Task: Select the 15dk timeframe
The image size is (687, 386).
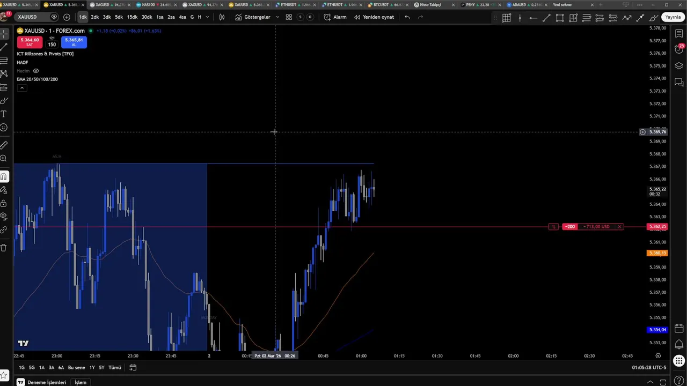Action: tap(132, 17)
